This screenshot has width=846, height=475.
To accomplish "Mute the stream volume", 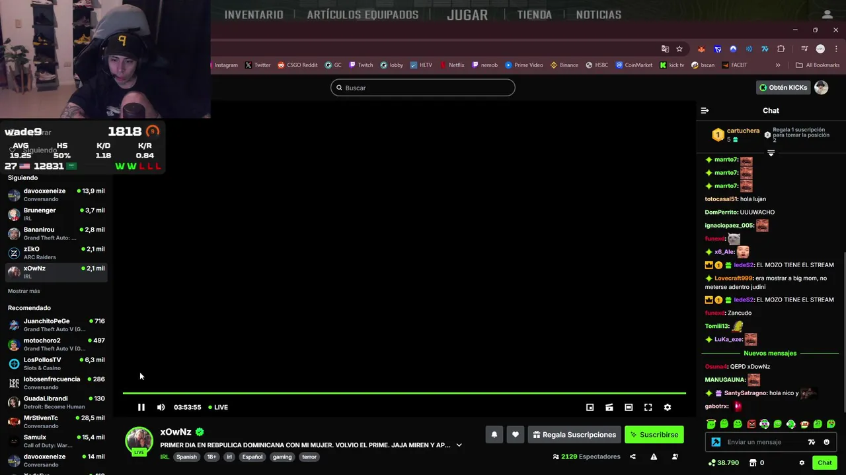I will 161,407.
